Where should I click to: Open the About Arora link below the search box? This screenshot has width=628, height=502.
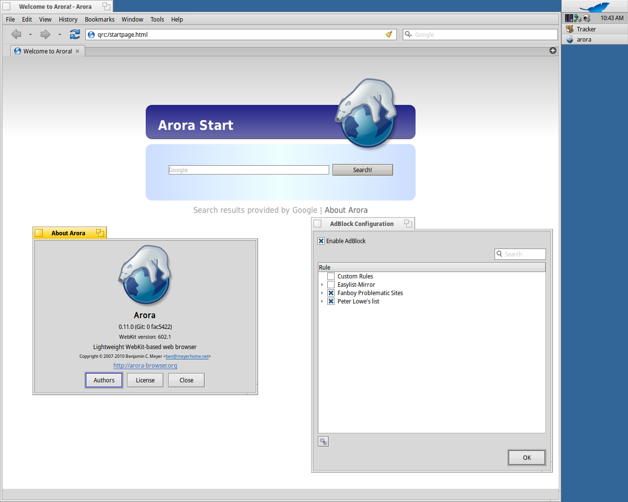[x=346, y=210]
